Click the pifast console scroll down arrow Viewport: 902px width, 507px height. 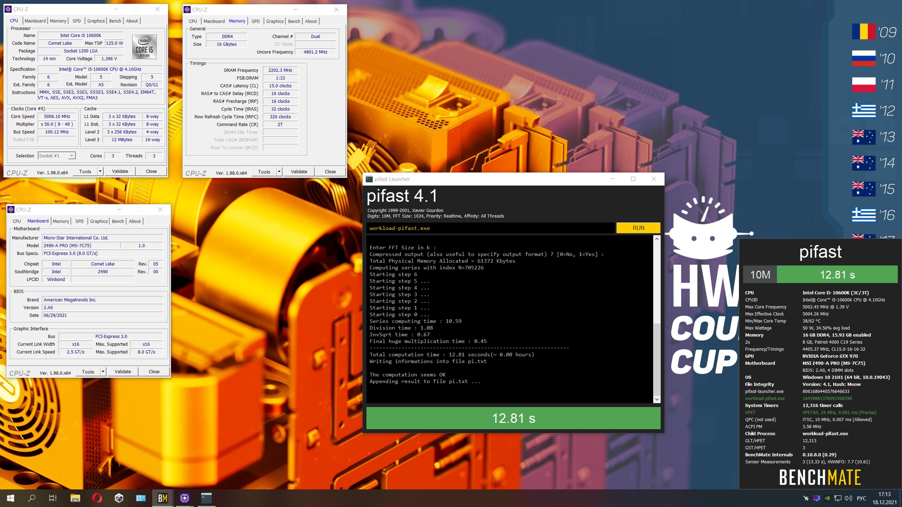coord(657,399)
